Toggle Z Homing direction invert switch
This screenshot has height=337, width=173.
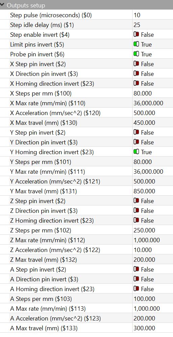pyautogui.click(x=136, y=220)
